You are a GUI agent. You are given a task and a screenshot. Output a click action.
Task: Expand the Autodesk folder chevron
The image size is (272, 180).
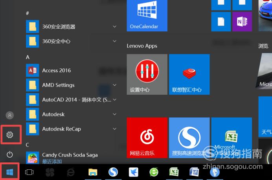pyautogui.click(x=114, y=114)
